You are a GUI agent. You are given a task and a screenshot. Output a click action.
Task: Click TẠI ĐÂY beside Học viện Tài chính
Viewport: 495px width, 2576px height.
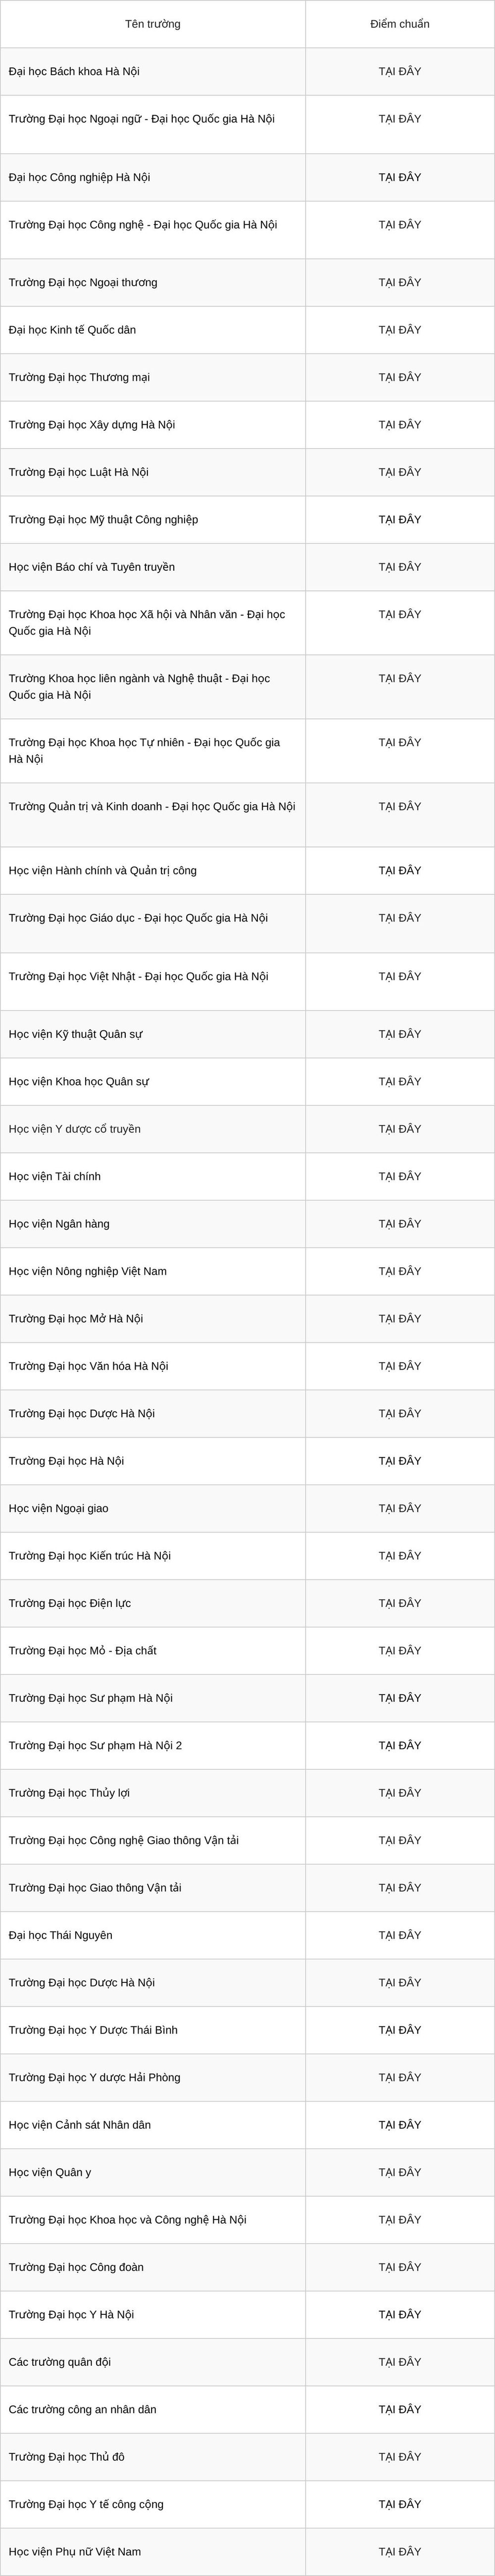click(x=400, y=1177)
